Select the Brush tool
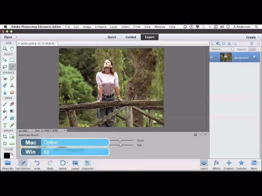262x196 pixels. click(x=5, y=104)
